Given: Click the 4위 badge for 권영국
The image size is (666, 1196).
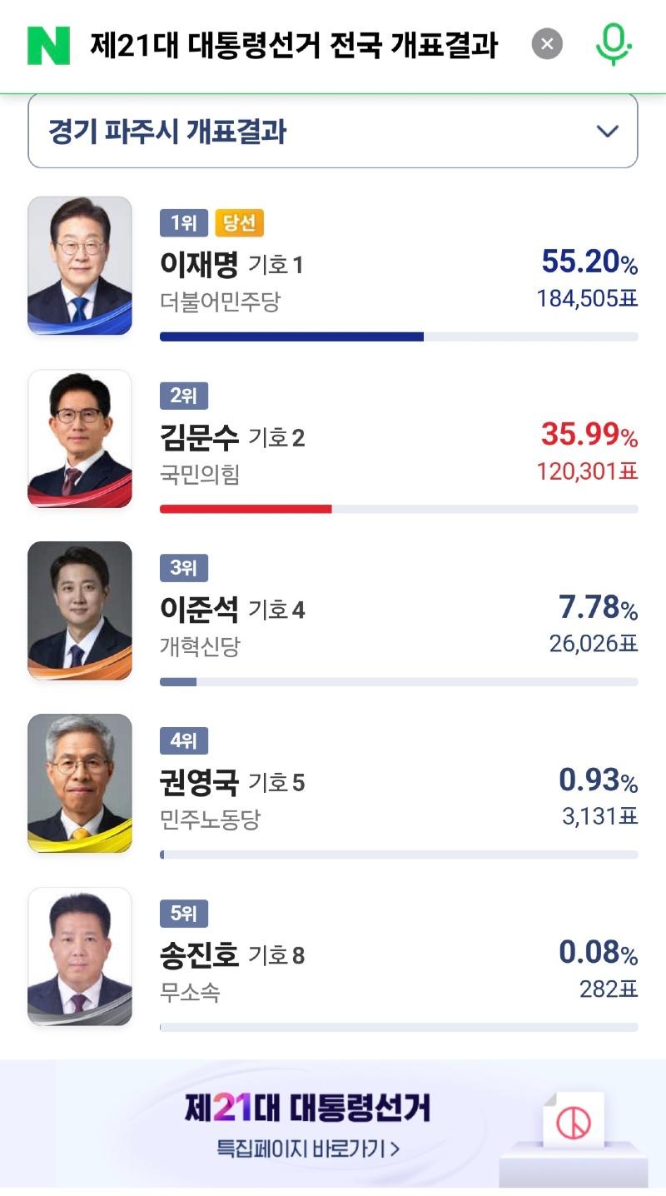Looking at the screenshot, I should (184, 740).
